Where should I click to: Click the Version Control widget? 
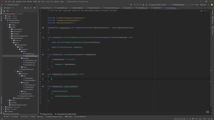(13, 5)
